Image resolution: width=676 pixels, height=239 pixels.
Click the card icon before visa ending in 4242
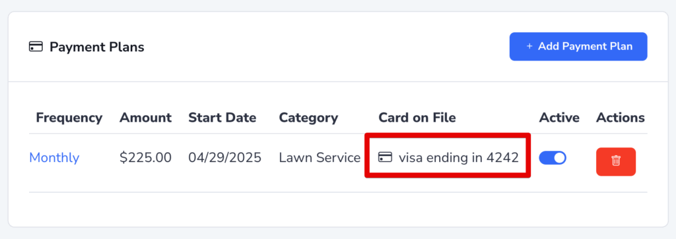click(385, 157)
